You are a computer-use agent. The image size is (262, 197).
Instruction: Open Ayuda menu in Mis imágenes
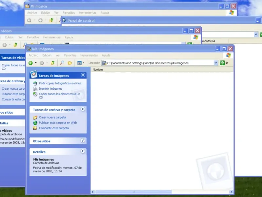(106, 55)
